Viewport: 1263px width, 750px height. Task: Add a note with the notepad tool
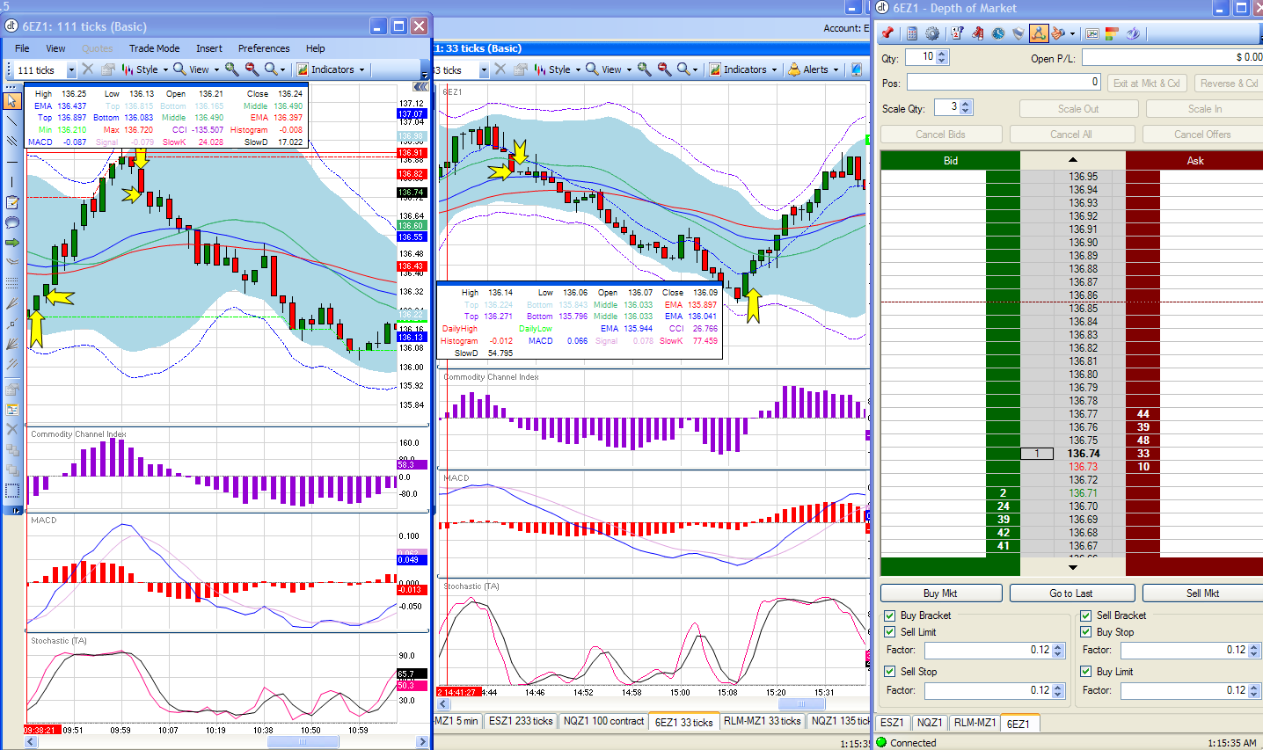pyautogui.click(x=12, y=202)
